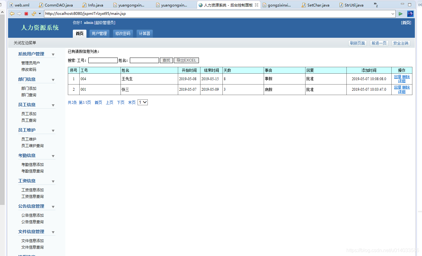Viewport: 422px width, 256px height.
Task: Open 管理员用户 in the sidebar
Action: [x=31, y=63]
